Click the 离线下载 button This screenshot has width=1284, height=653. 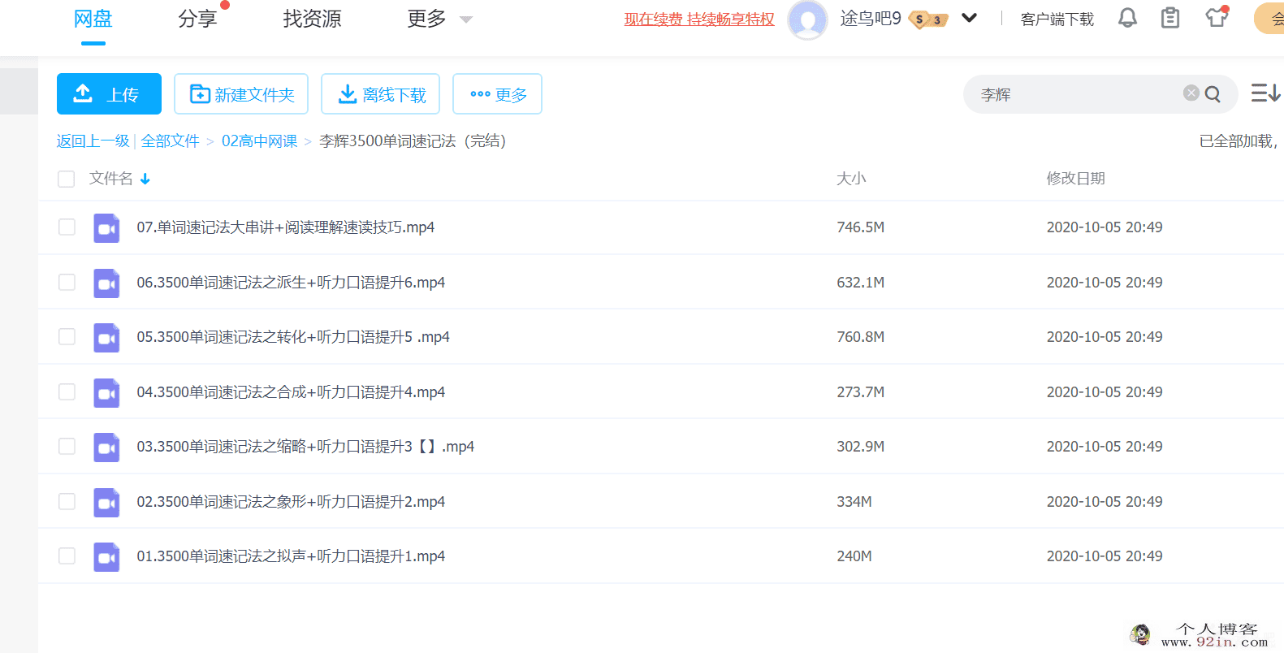click(x=380, y=94)
